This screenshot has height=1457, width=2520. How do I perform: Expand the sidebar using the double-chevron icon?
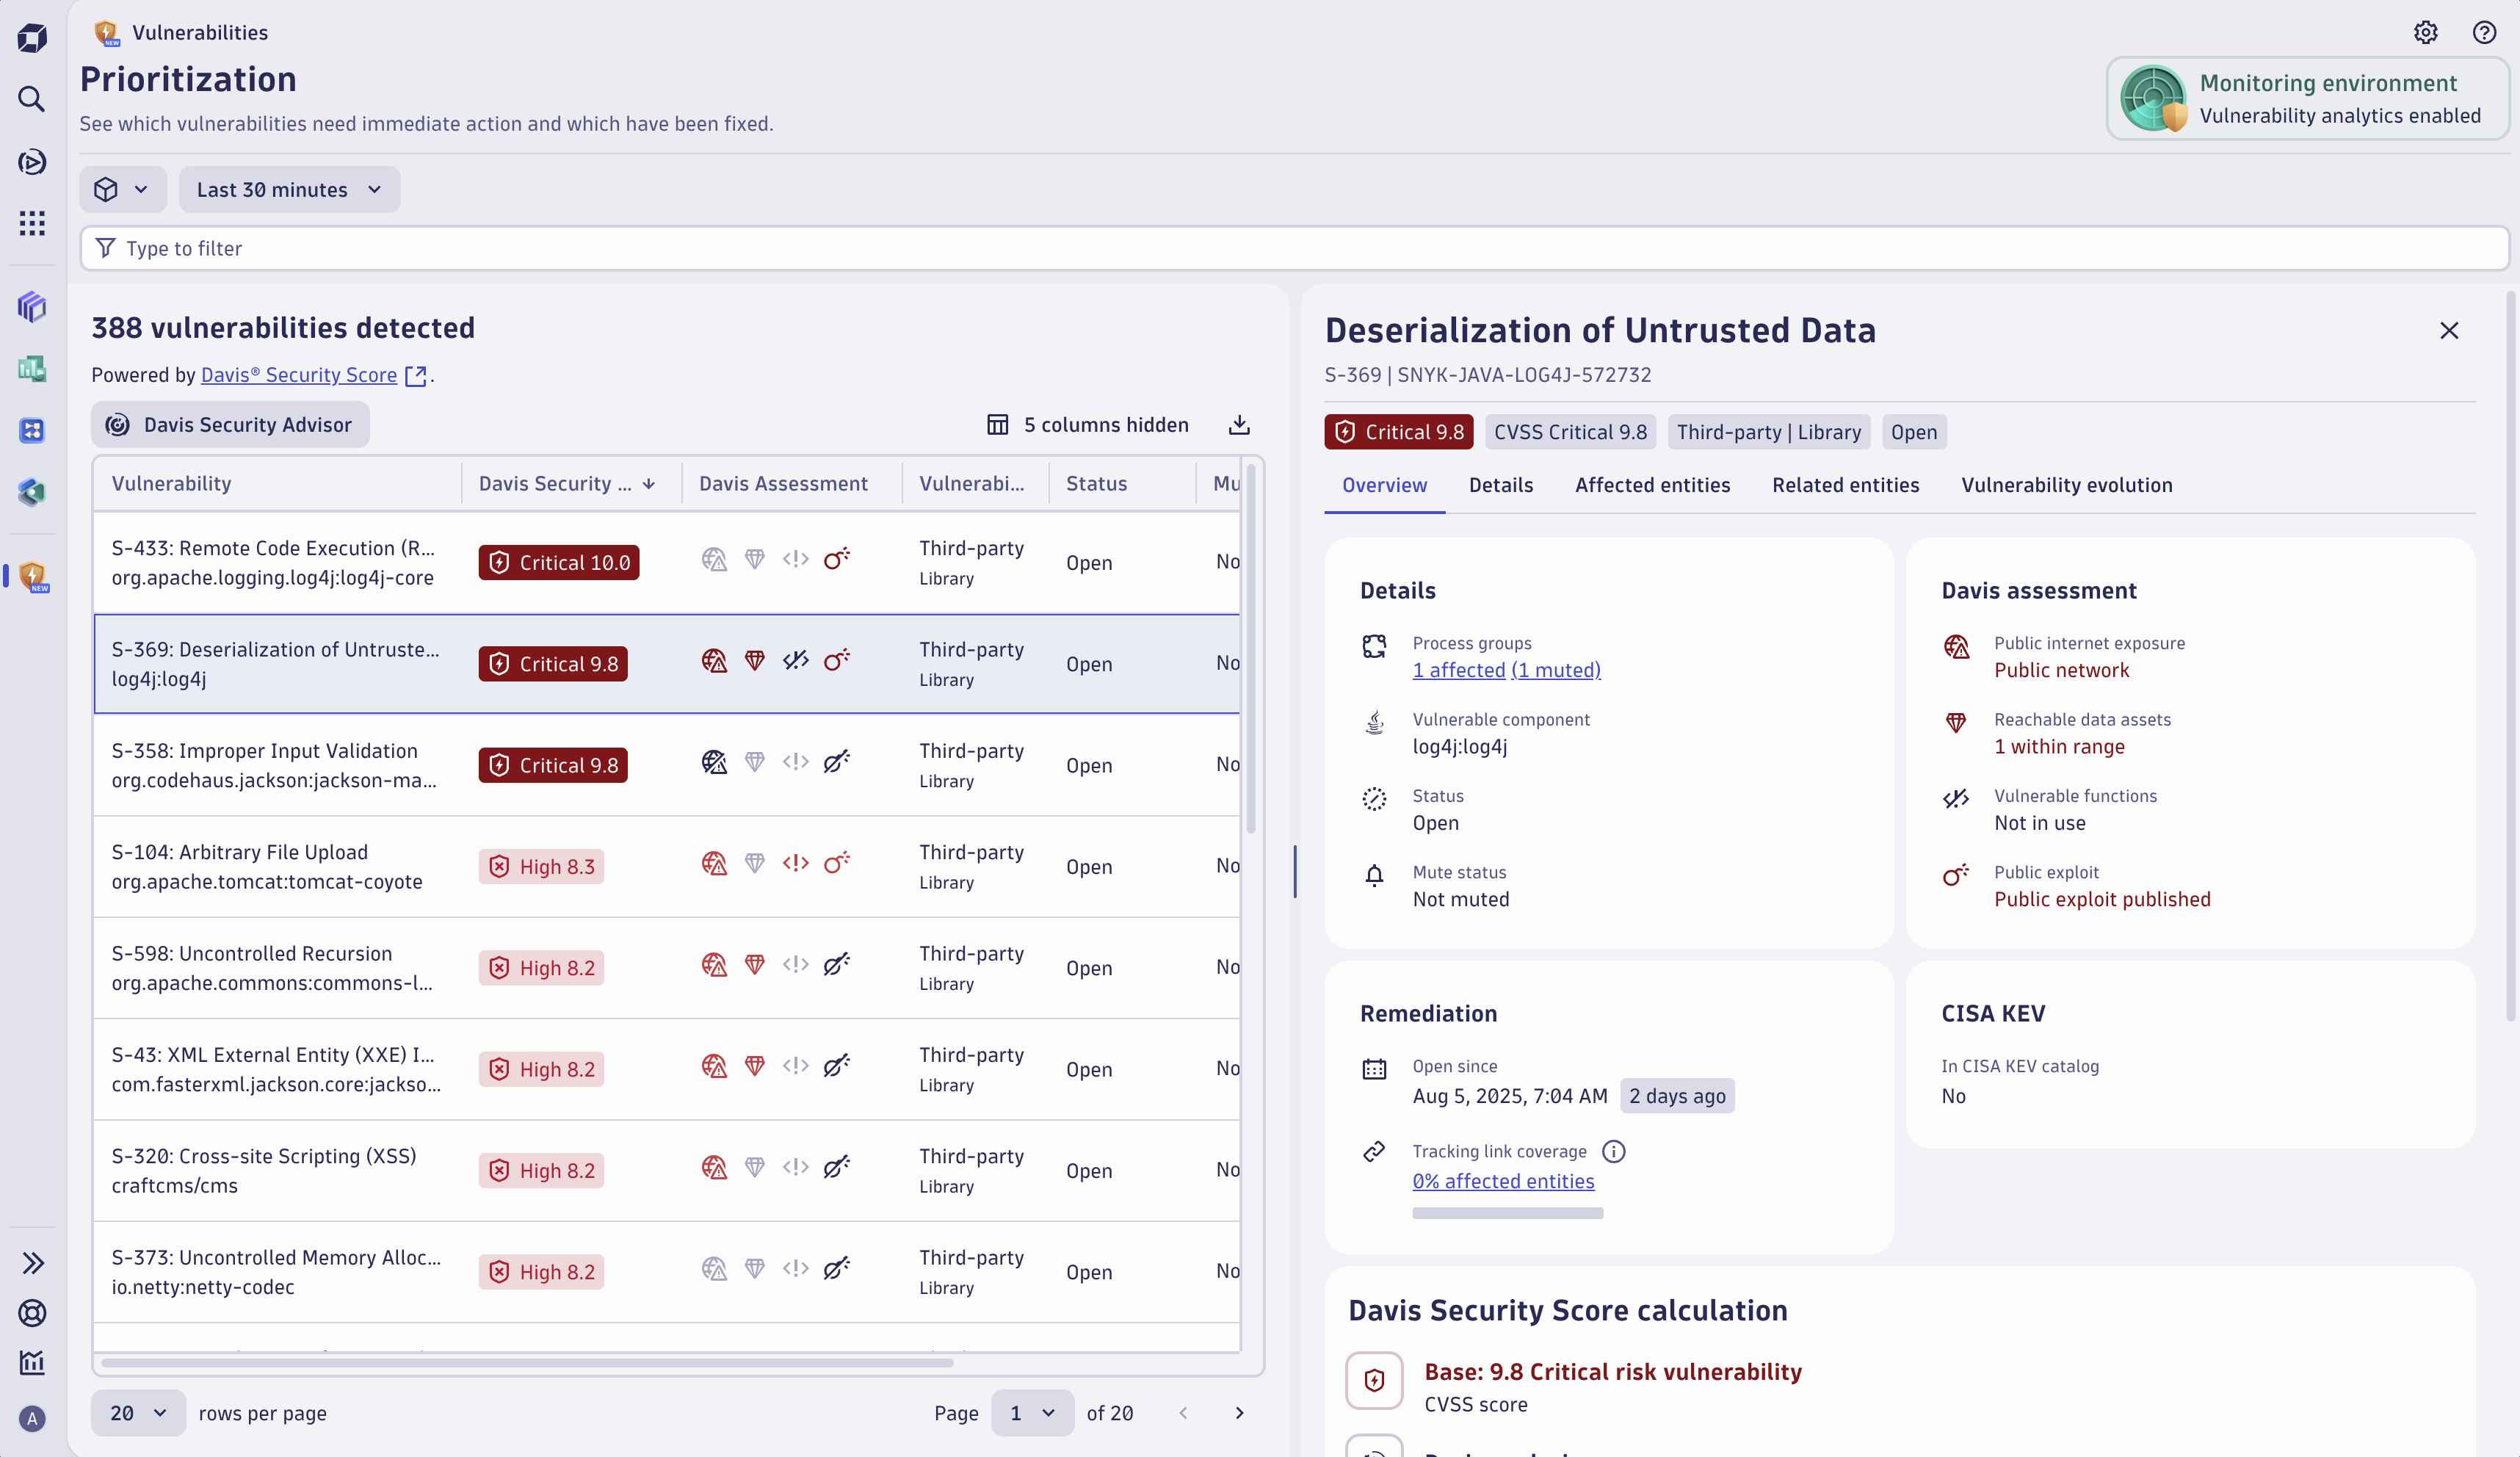click(x=32, y=1263)
